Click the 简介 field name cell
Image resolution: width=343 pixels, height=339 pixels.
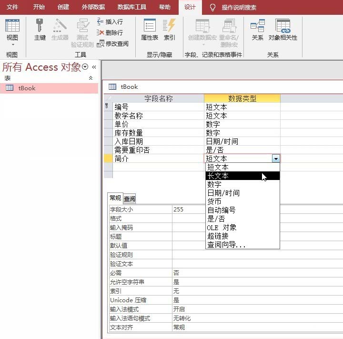(x=158, y=159)
